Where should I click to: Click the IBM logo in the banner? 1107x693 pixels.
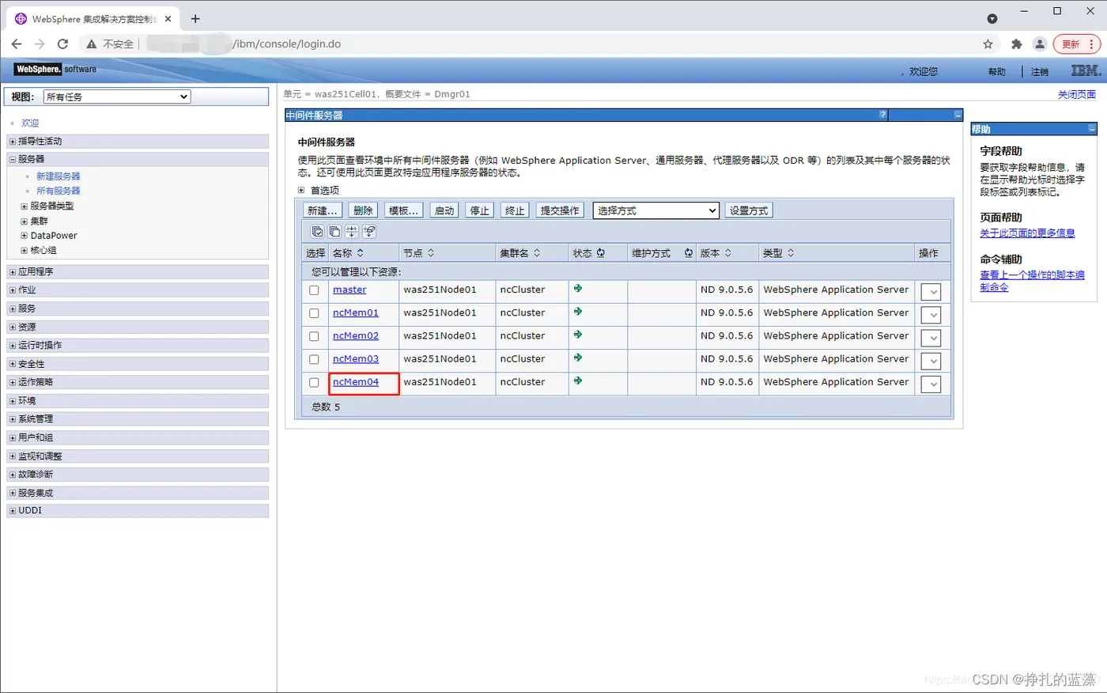coord(1086,70)
